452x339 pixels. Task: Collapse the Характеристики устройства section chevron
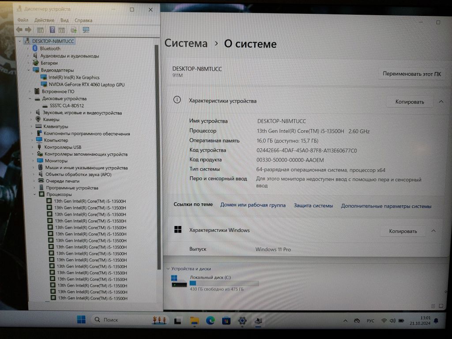[441, 102]
